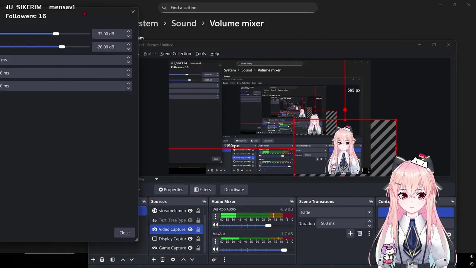Open Filters for the selected source

coord(202,189)
